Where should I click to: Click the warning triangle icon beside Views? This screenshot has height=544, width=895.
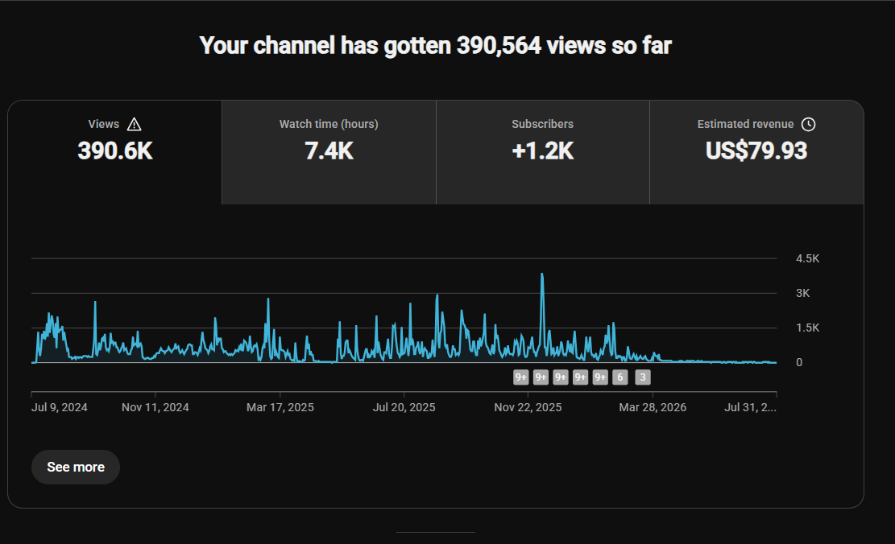pyautogui.click(x=135, y=124)
